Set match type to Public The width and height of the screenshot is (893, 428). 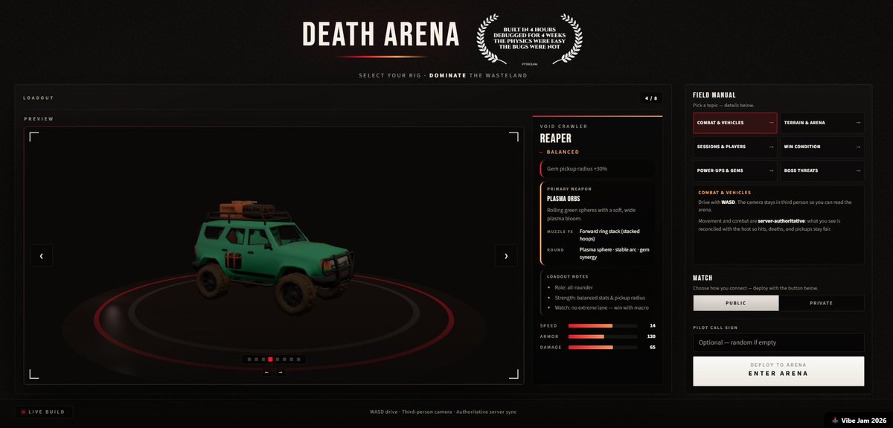736,303
